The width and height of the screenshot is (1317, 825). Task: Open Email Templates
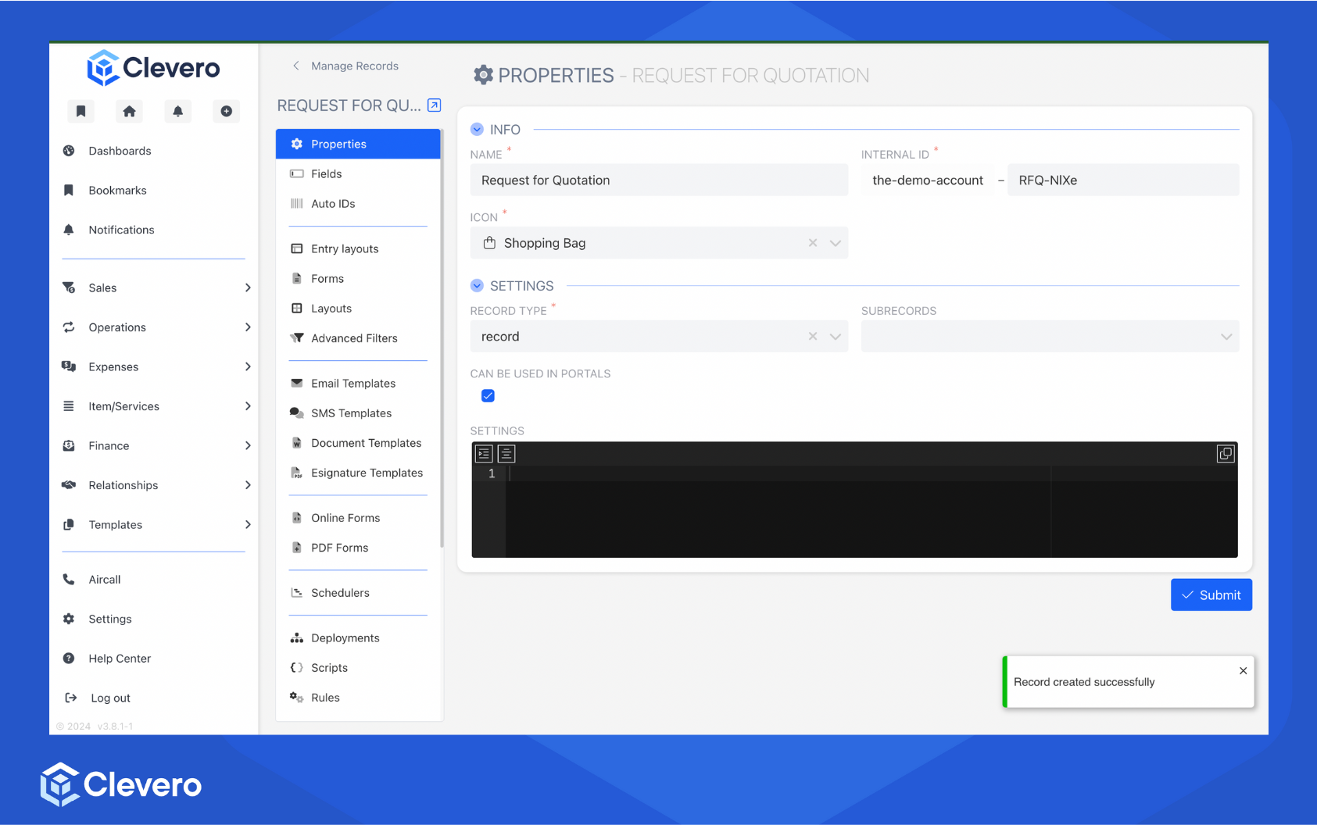click(358, 384)
